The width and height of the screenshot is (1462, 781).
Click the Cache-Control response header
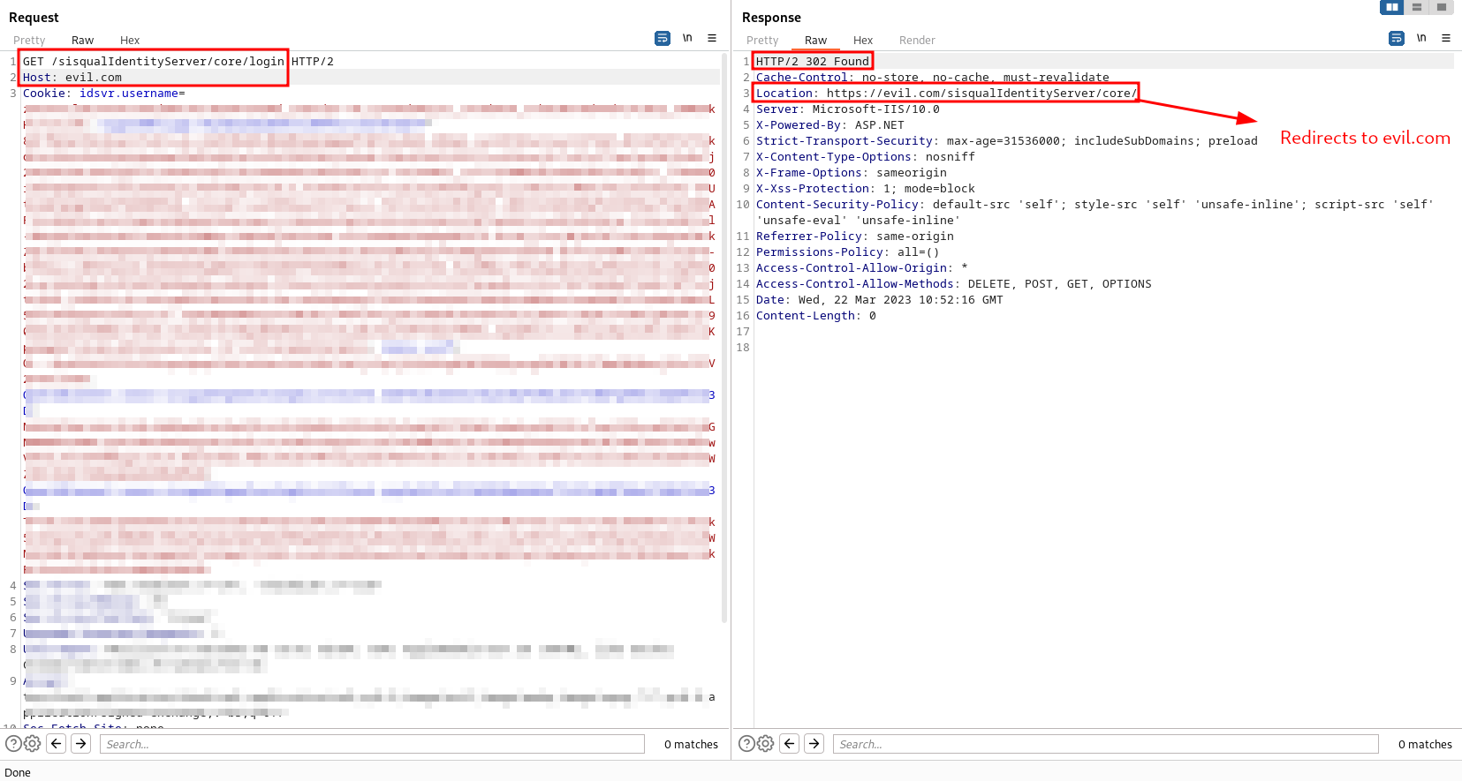(x=933, y=78)
